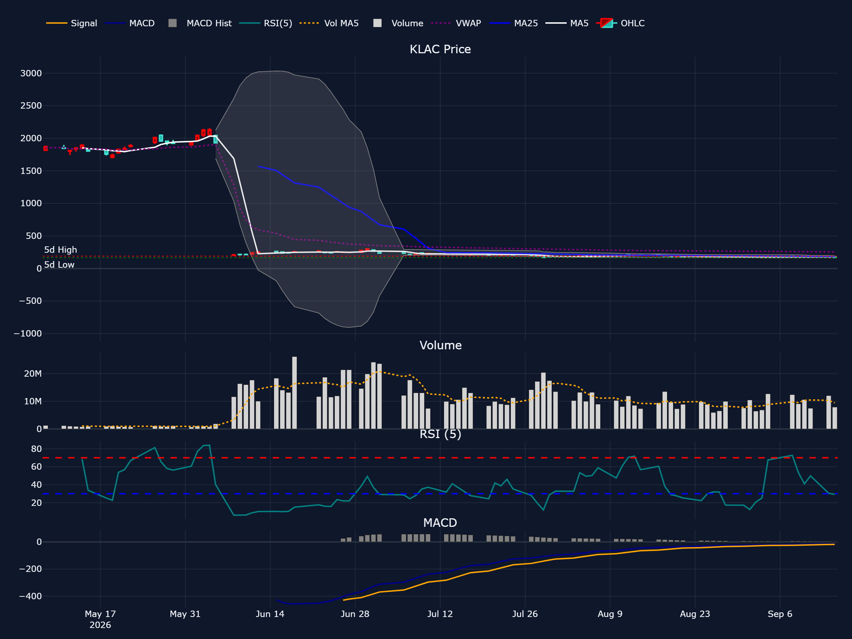Click the Jun 28 date axis label

[355, 614]
